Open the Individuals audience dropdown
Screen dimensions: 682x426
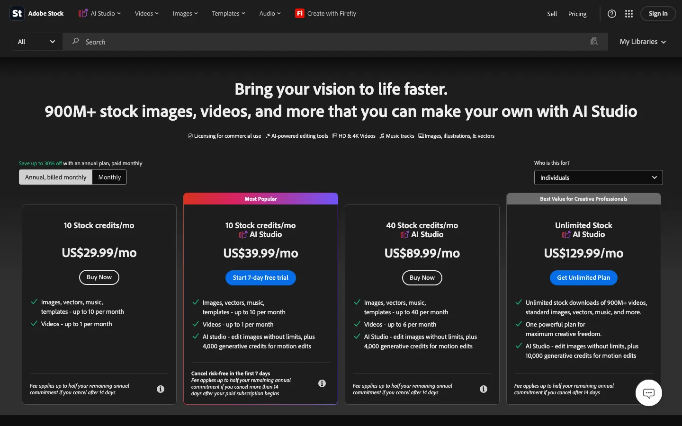[x=598, y=177]
